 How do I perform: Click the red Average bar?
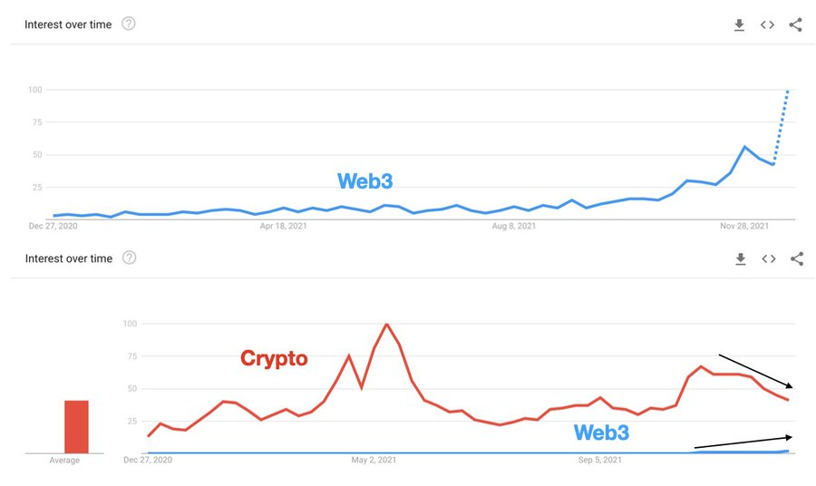tap(76, 427)
